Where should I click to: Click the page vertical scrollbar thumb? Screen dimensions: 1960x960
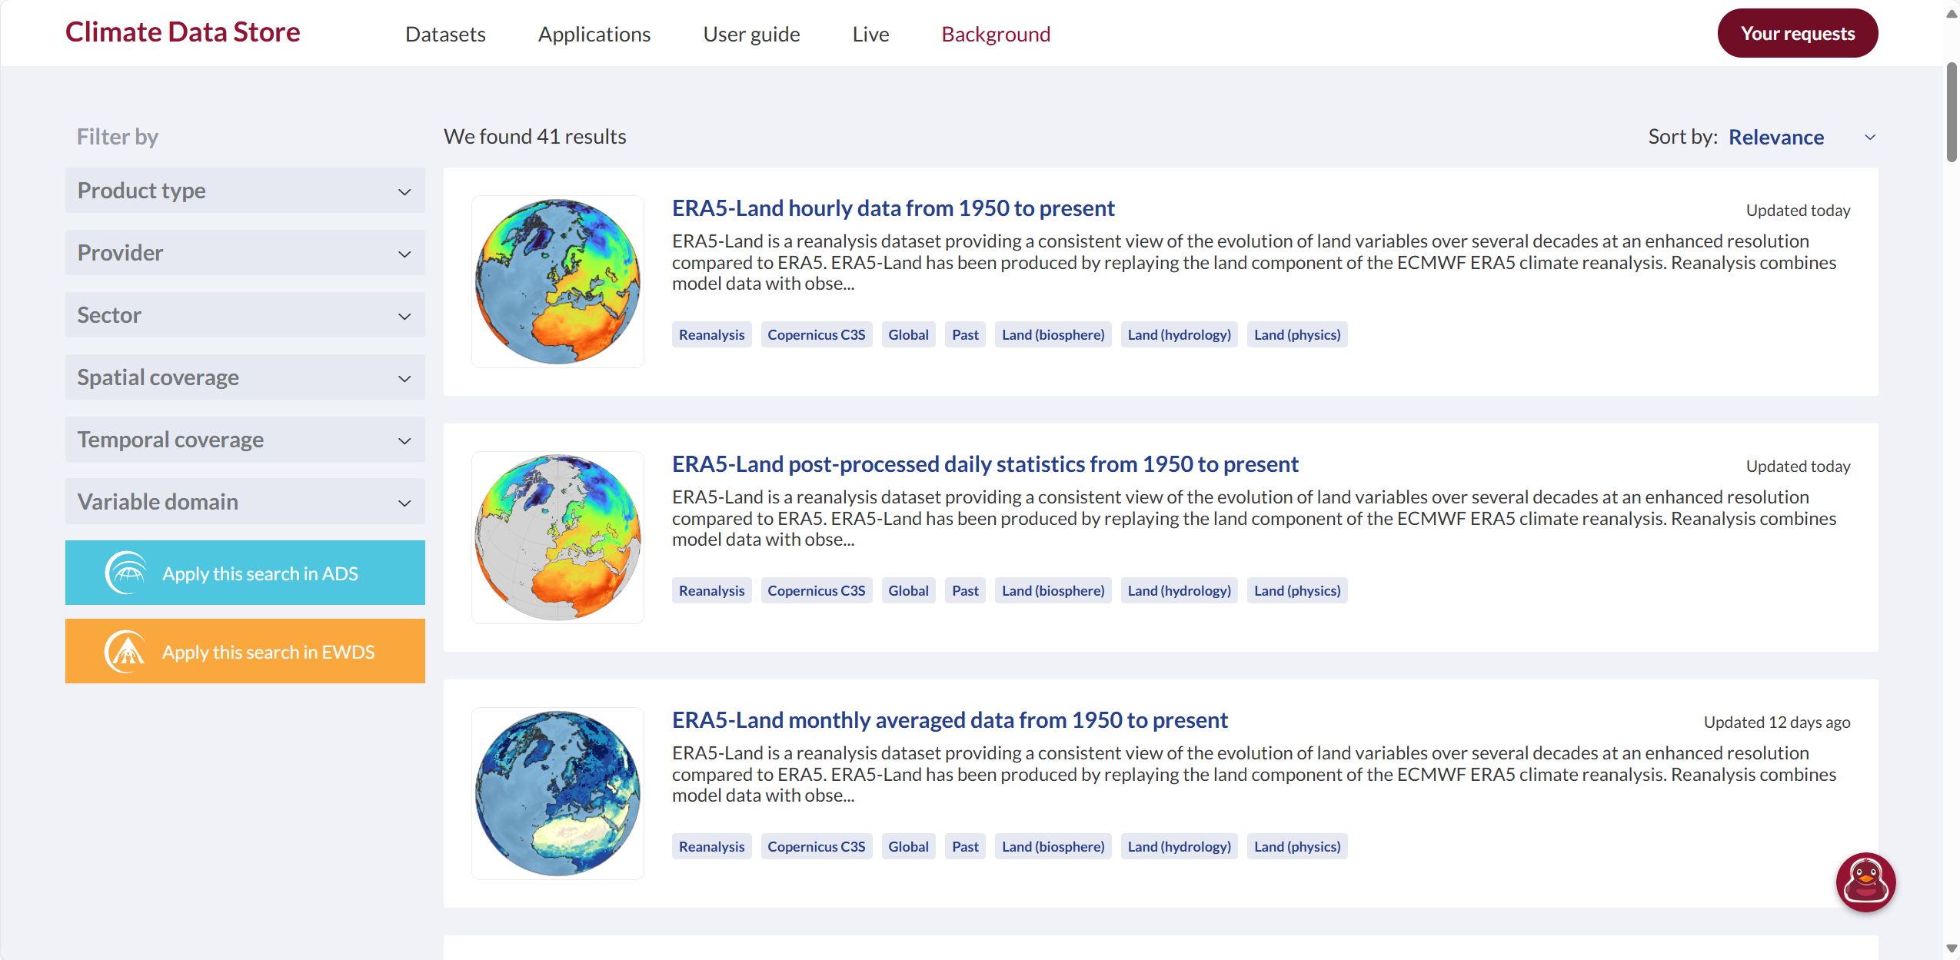1951,111
